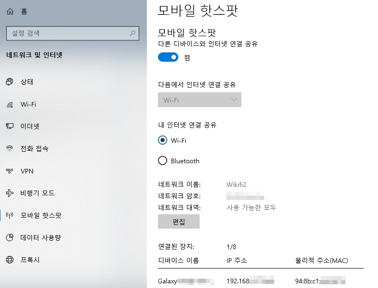
Task: Click the 비행기 모드 airplane icon
Action: tap(10, 193)
